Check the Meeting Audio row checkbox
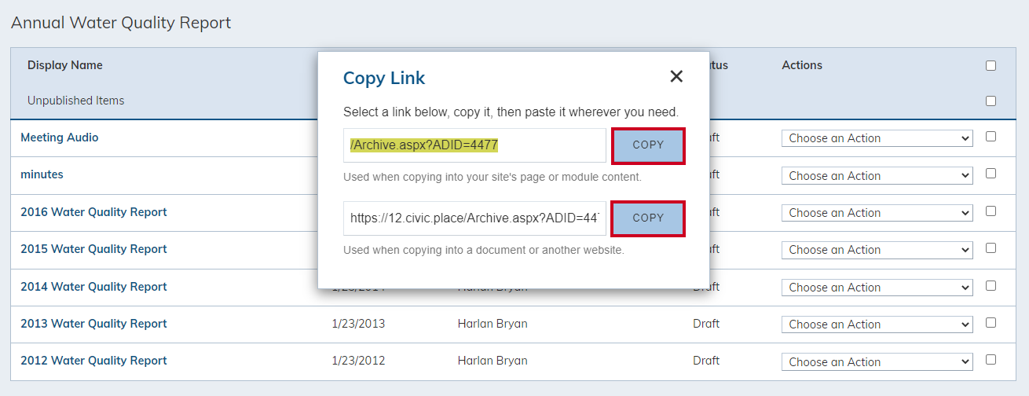1029x396 pixels. click(x=991, y=136)
